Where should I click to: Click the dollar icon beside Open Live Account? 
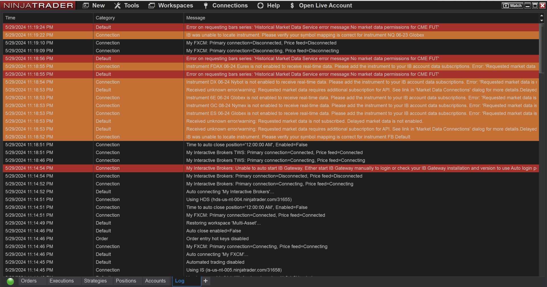tap(292, 5)
